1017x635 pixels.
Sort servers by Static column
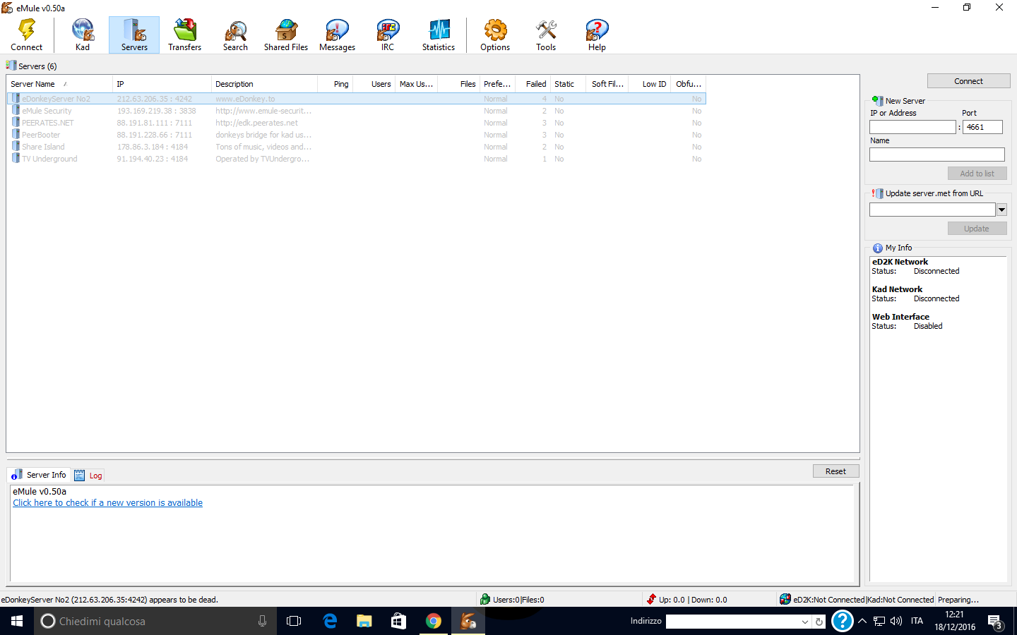coord(569,84)
